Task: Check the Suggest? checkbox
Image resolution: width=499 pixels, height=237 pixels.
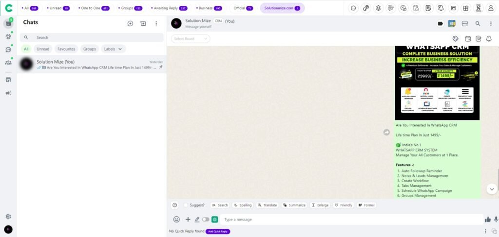Action: 186,205
